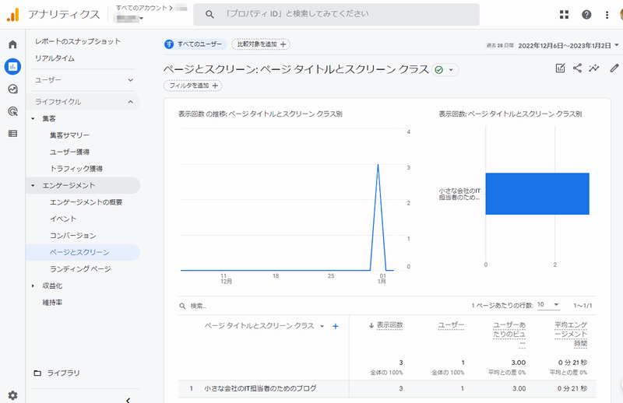Click the アナリティクス product title
The height and width of the screenshot is (403, 623).
point(64,15)
